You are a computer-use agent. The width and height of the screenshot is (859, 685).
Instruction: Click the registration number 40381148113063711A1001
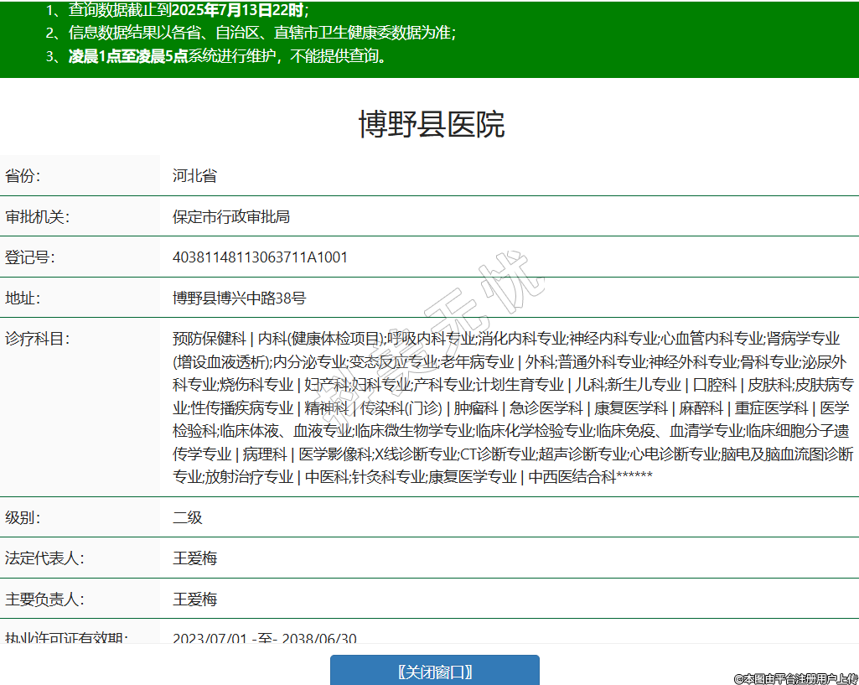260,257
